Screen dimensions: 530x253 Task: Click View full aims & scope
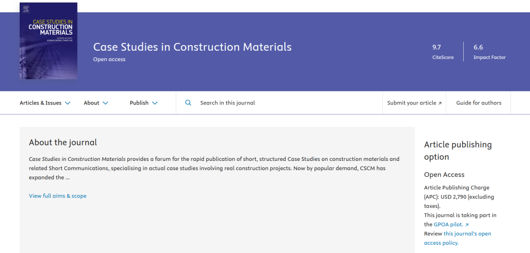tap(57, 196)
